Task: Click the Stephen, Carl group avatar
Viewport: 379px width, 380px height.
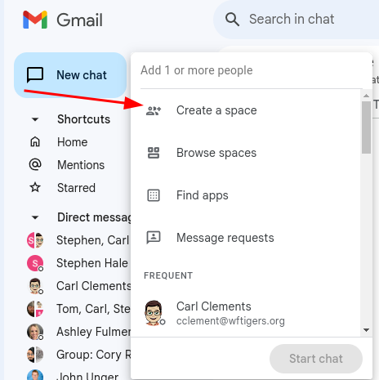Action: (x=35, y=240)
